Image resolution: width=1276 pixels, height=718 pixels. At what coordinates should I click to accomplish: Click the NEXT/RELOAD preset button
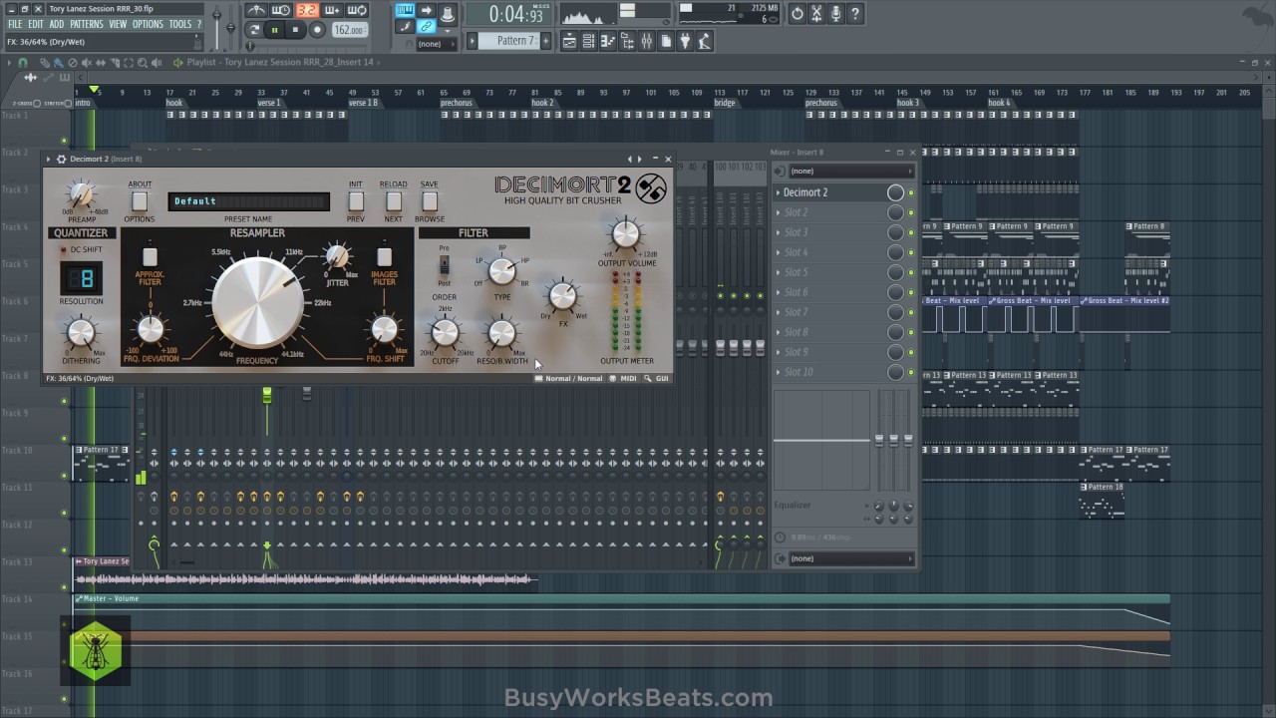tap(394, 201)
